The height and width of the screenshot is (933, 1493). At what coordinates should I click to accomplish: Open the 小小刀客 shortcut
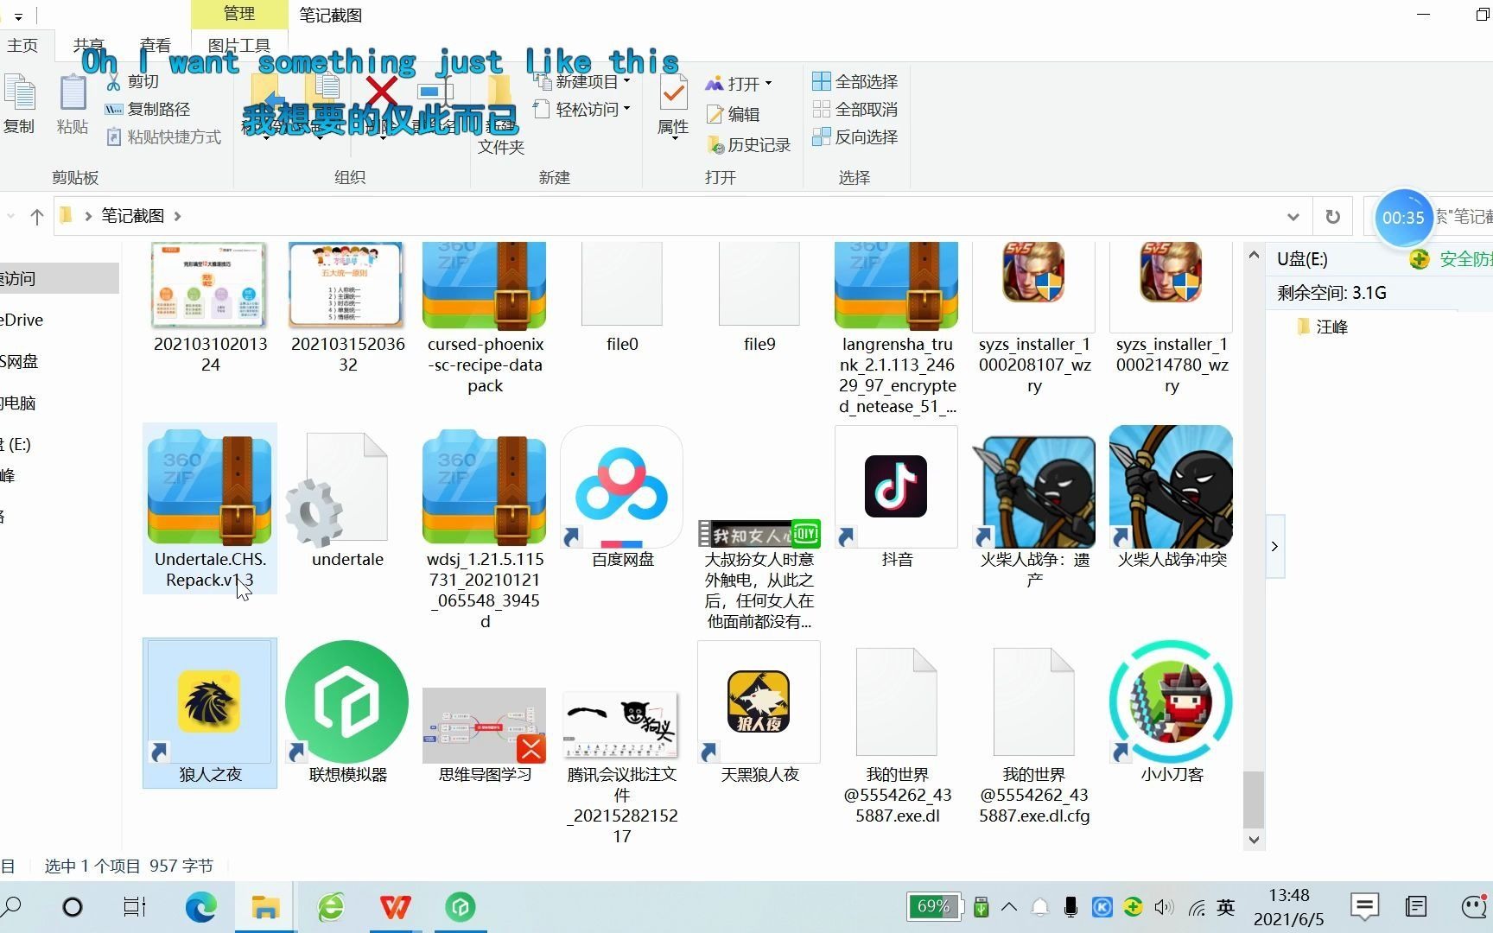(x=1172, y=713)
